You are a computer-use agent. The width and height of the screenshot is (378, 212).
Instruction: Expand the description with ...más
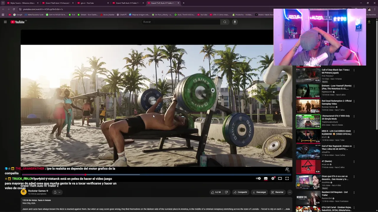coord(287,209)
